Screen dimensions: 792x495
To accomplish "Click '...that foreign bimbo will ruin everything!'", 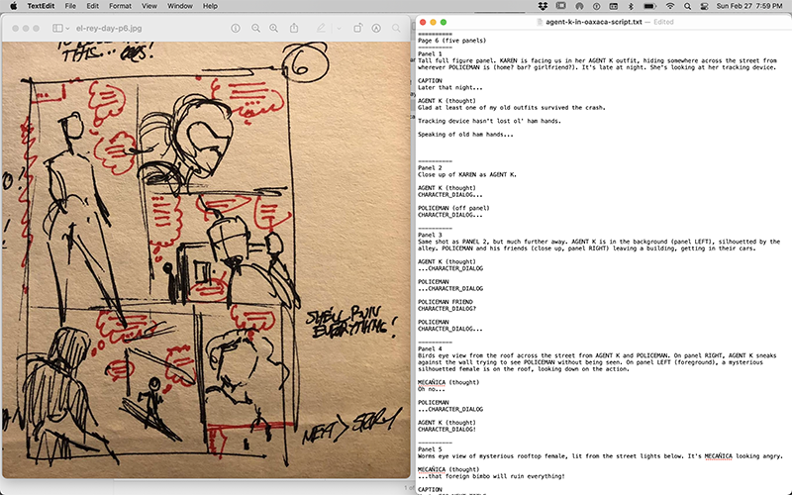I will tap(491, 476).
